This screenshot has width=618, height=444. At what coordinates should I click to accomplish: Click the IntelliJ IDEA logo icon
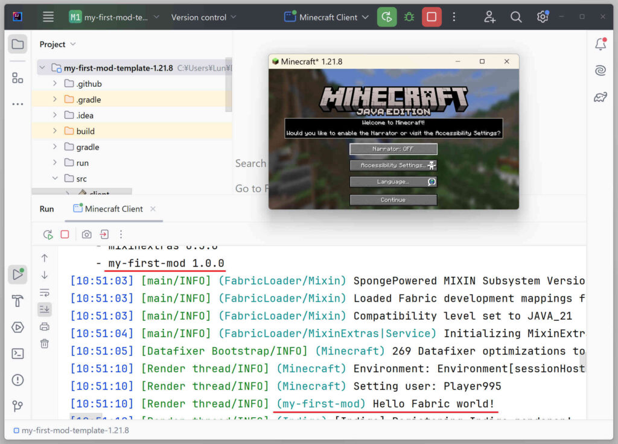pyautogui.click(x=18, y=16)
